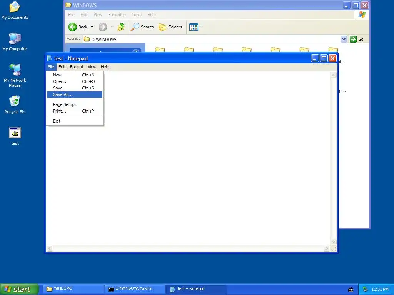394x295 pixels.
Task: Maximize the WINDOWS explorer window
Action: [x=356, y=5]
